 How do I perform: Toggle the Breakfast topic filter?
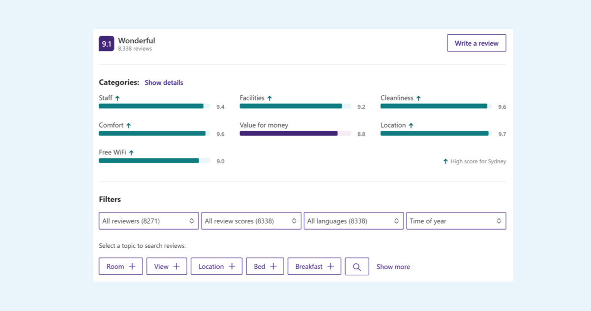[x=314, y=266]
